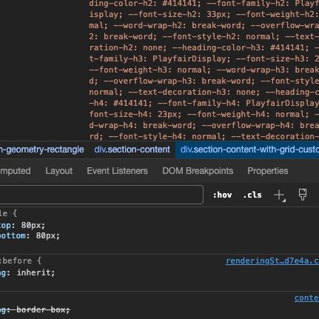Open the Properties tab
This screenshot has width=319, height=319.
tap(268, 171)
